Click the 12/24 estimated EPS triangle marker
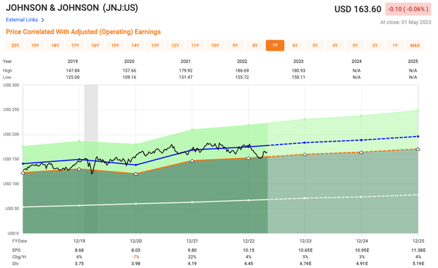 coord(361,152)
